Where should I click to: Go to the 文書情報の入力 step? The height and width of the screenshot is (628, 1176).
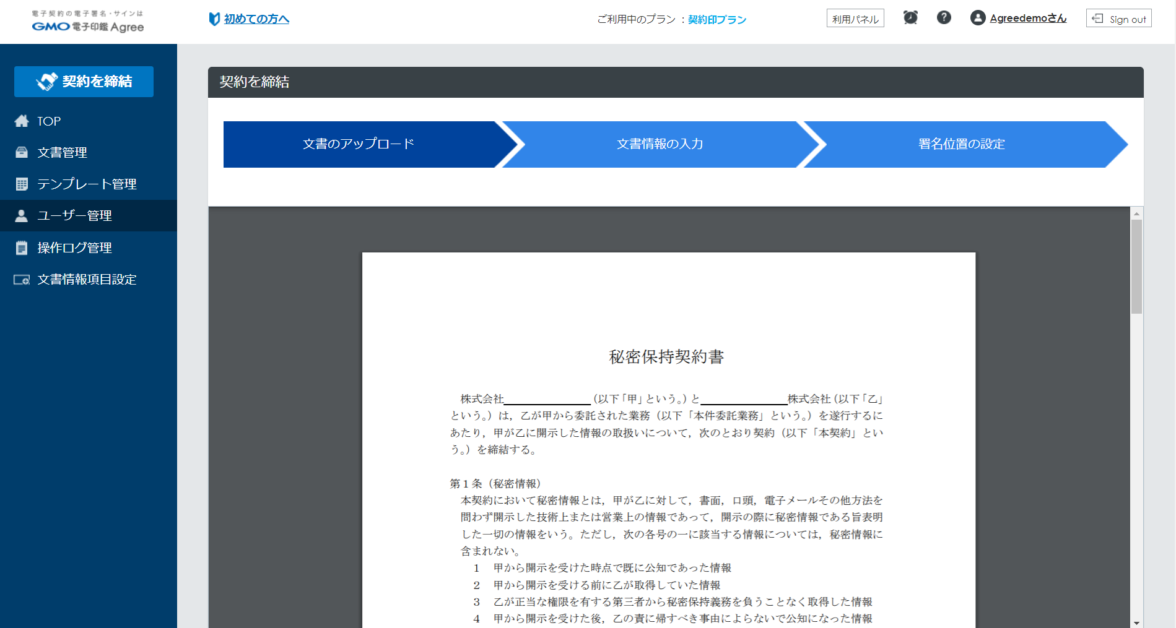(660, 144)
